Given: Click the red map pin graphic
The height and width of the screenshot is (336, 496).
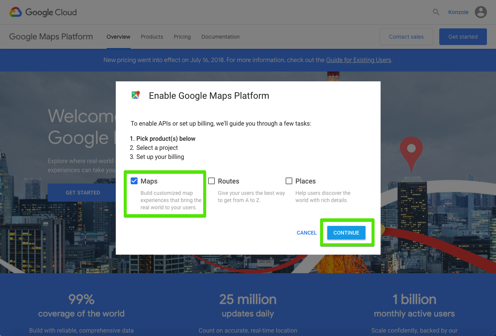Looking at the screenshot, I should point(411,154).
